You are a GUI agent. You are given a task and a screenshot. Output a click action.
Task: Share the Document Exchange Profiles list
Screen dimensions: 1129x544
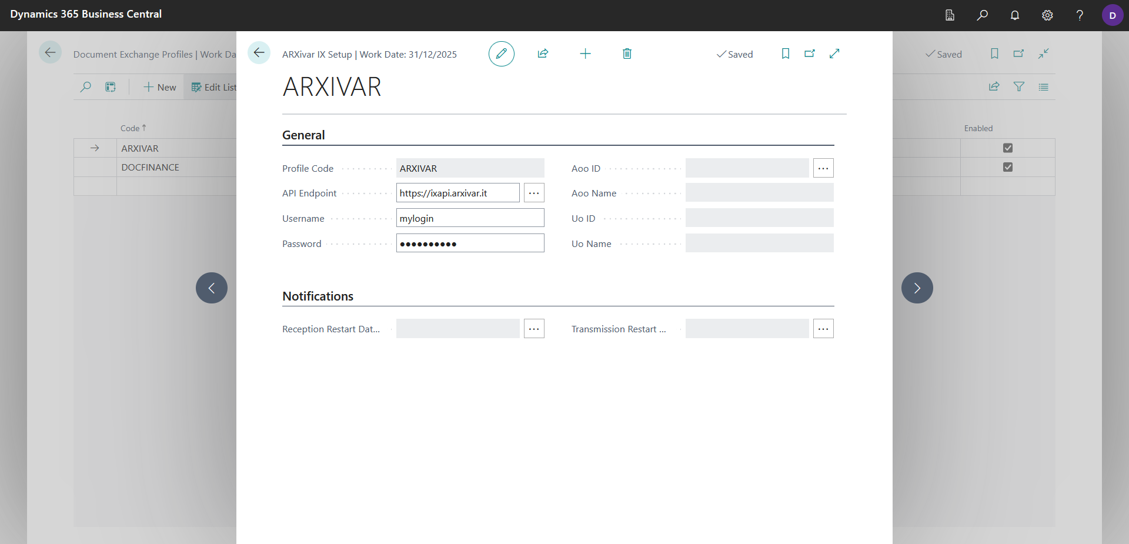pos(994,87)
